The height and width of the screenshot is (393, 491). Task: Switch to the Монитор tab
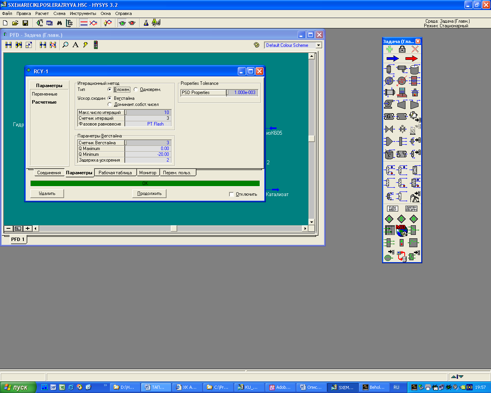tap(148, 173)
